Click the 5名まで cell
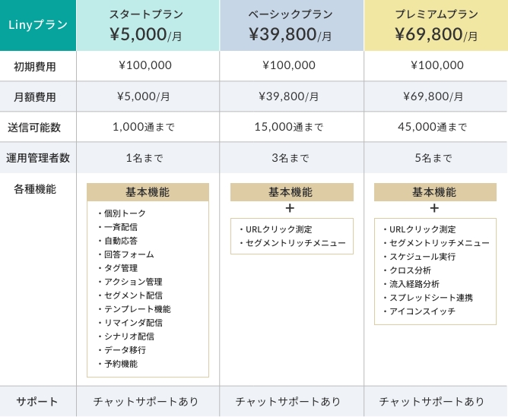The image size is (508, 417). point(433,158)
